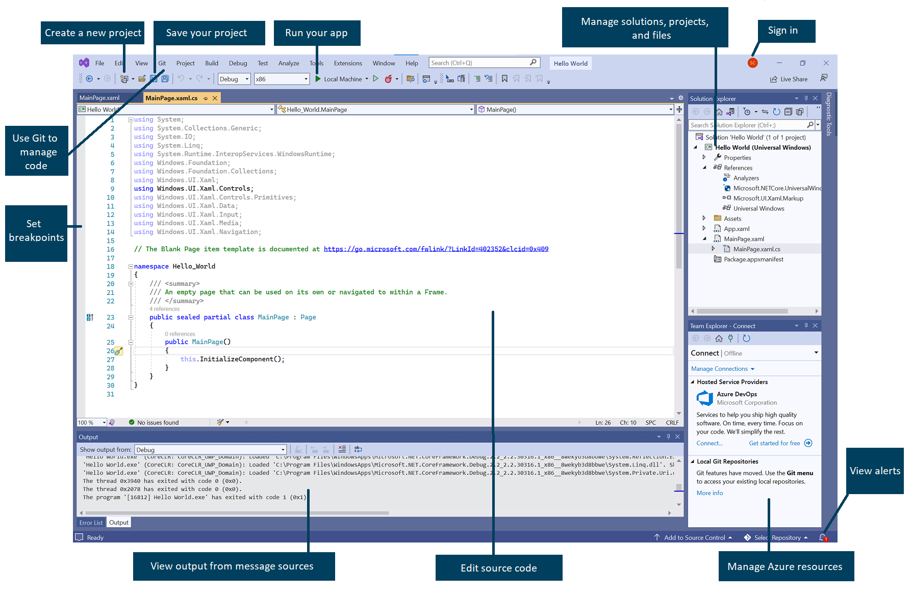This screenshot has width=912, height=597.
Task: Collapse namespace Hello_World outlining box
Action: pos(131,266)
